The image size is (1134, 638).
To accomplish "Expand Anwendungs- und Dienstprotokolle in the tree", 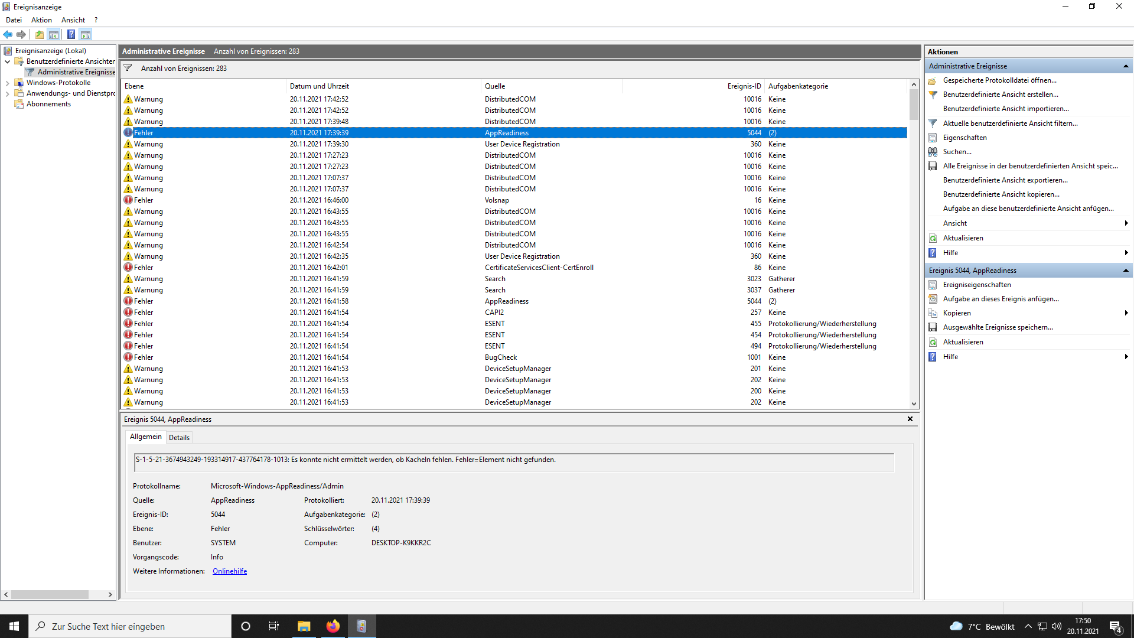I will pyautogui.click(x=8, y=93).
